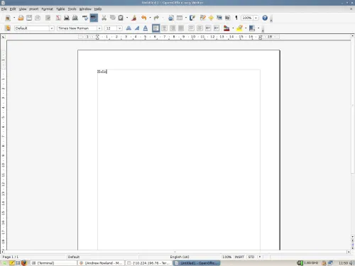Toggle the Navigator panel

211,18
